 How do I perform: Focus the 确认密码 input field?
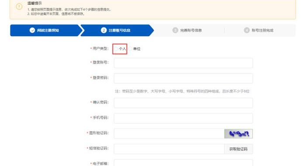[x=183, y=103]
